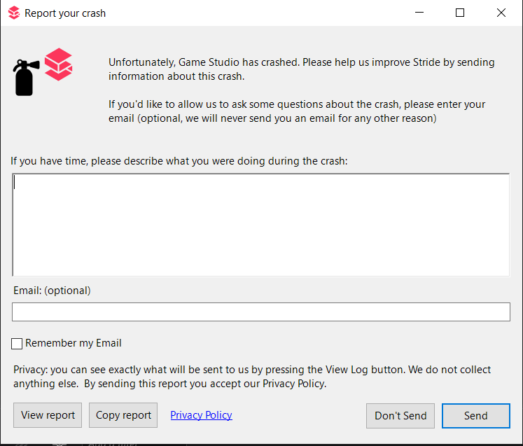Image resolution: width=523 pixels, height=446 pixels.
Task: Click the "Email: (optional)" label
Action: coord(52,290)
